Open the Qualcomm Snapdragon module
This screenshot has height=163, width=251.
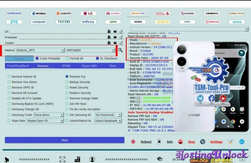pyautogui.click(x=163, y=13)
